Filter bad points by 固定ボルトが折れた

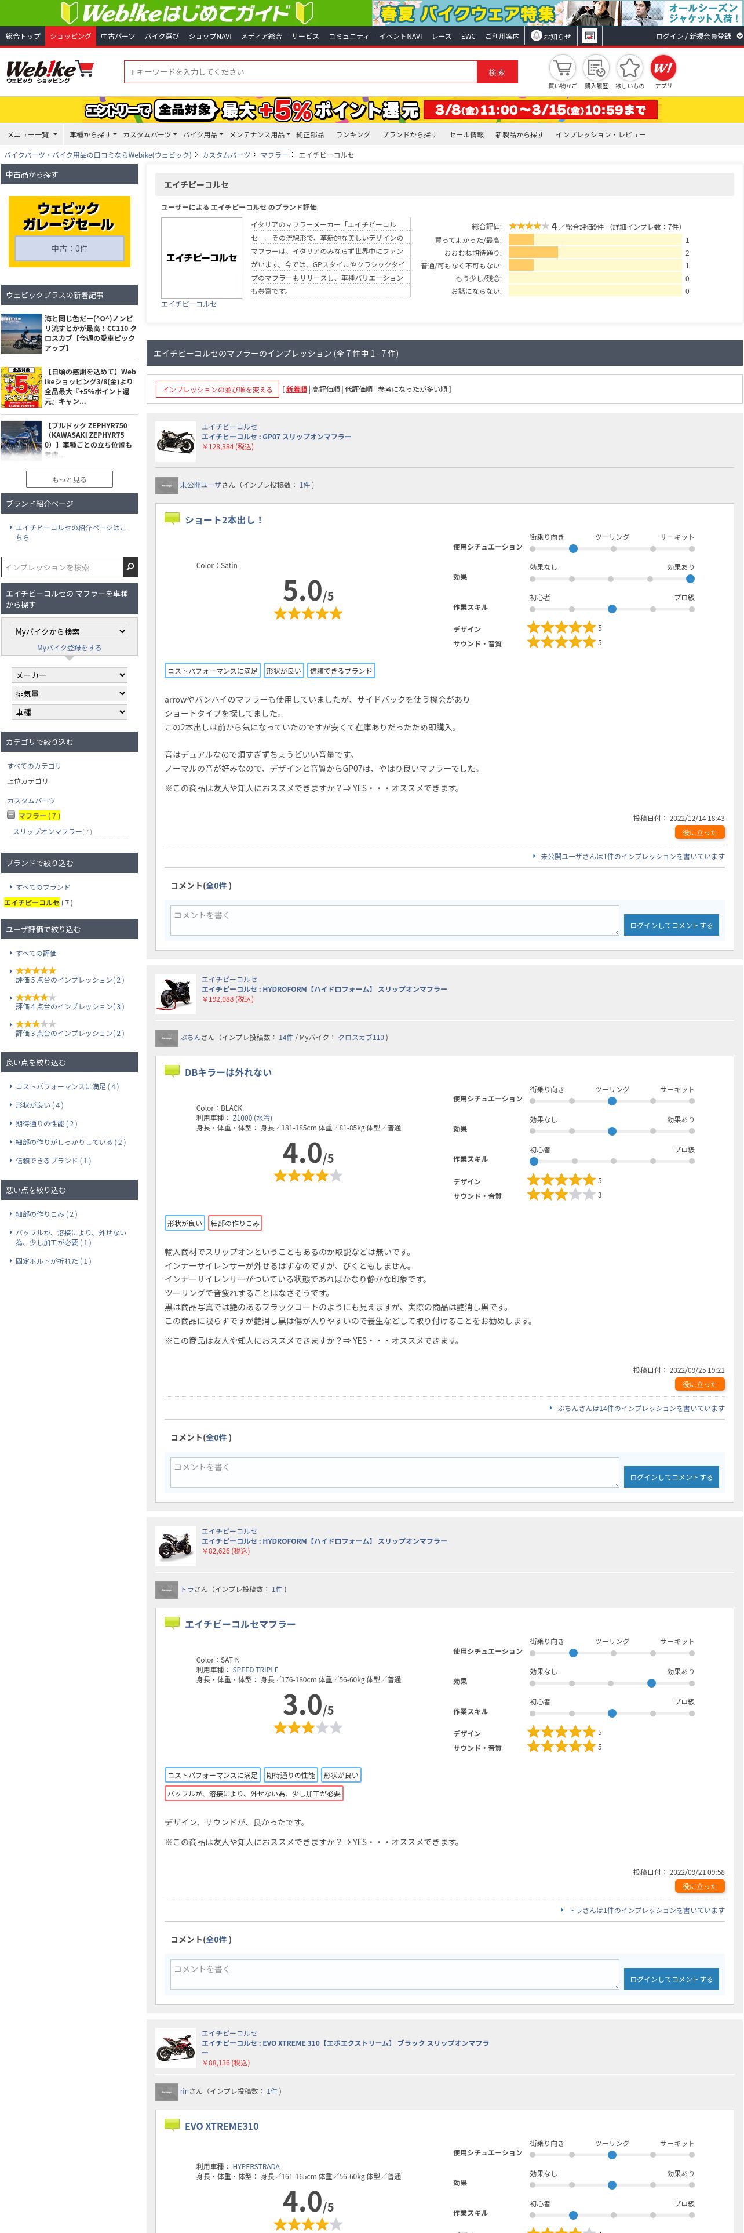(x=53, y=1261)
